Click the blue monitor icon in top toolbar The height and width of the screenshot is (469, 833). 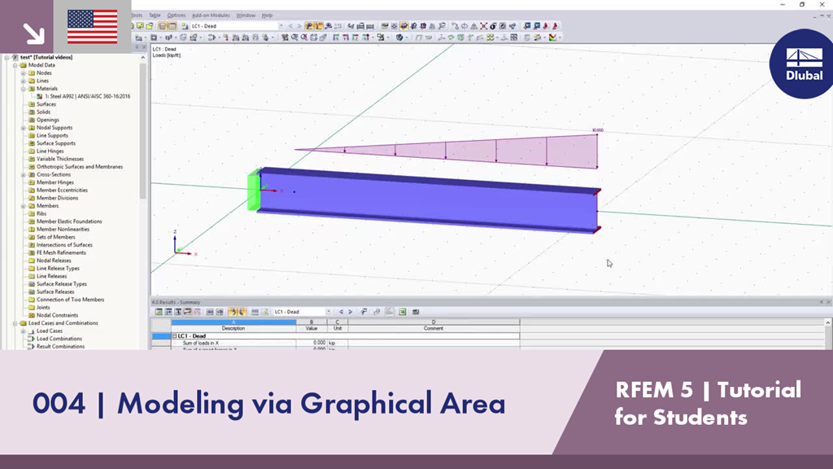[527, 26]
